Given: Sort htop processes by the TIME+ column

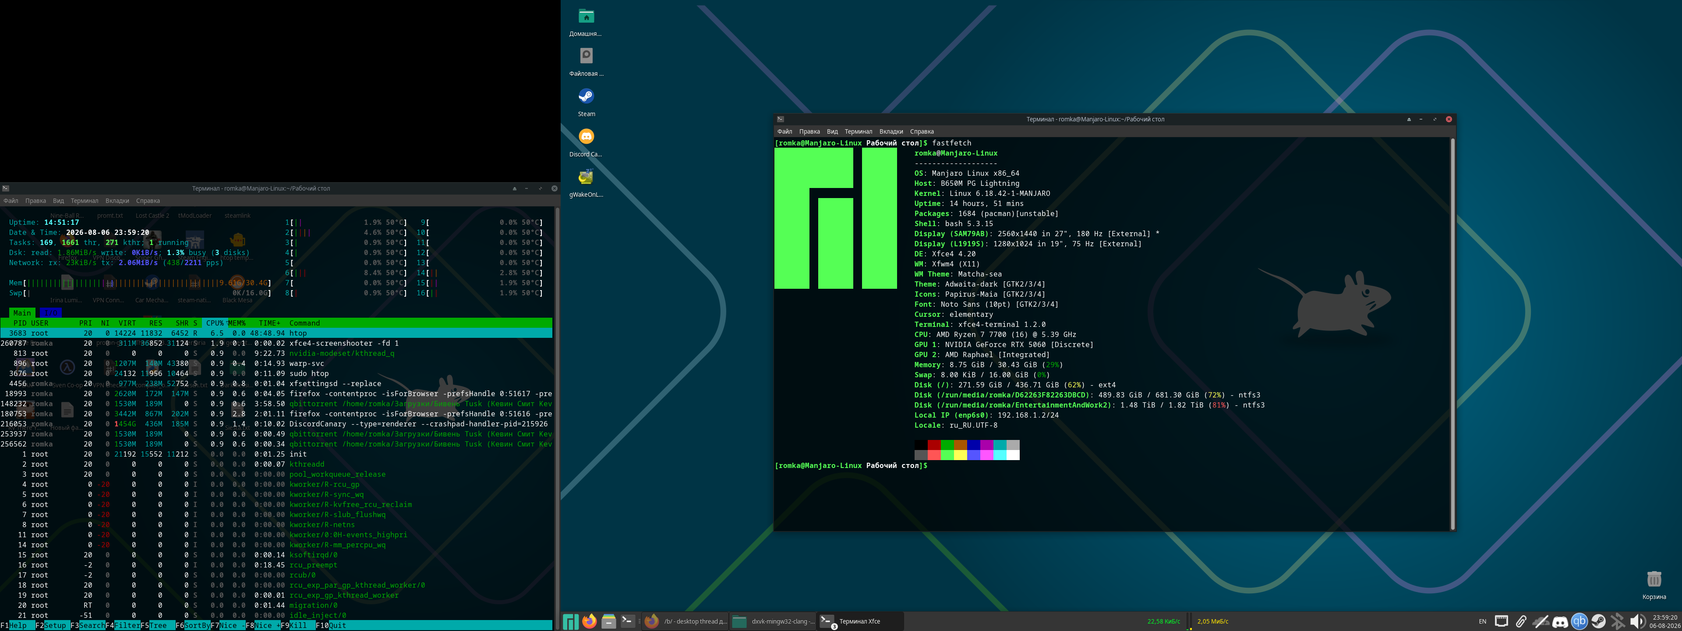Looking at the screenshot, I should pyautogui.click(x=269, y=323).
